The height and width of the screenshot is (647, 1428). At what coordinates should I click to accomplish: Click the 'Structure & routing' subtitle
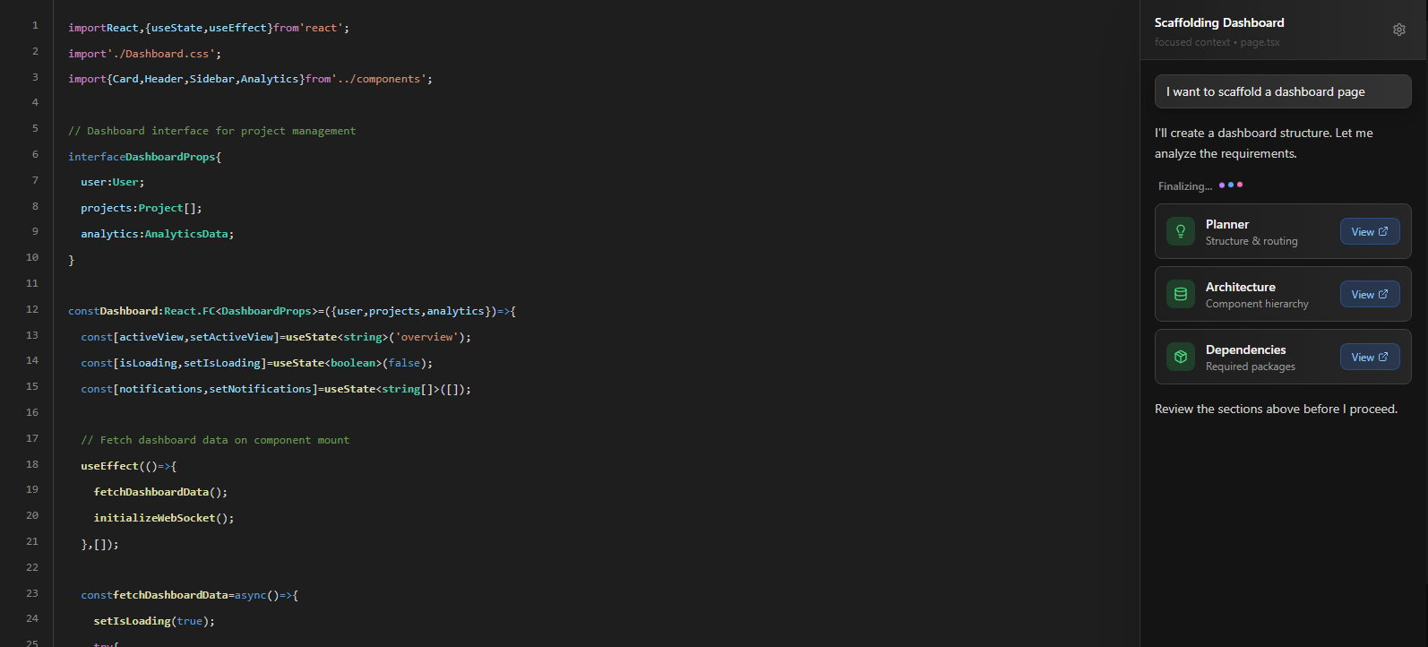tap(1252, 241)
